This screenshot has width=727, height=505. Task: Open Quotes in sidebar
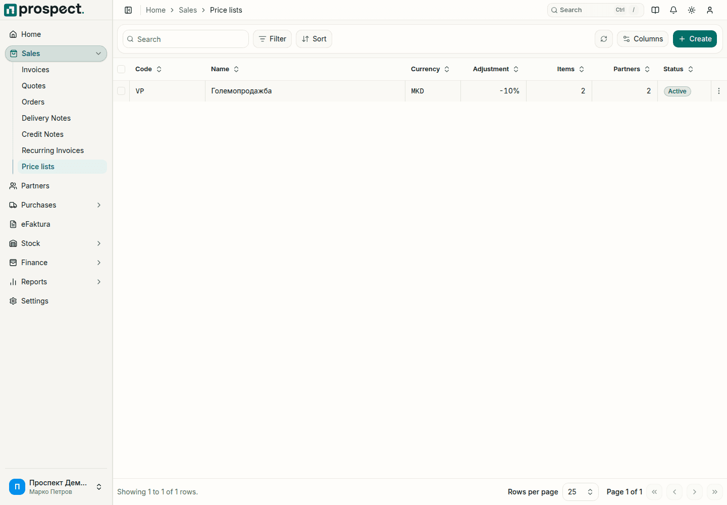pyautogui.click(x=62, y=86)
